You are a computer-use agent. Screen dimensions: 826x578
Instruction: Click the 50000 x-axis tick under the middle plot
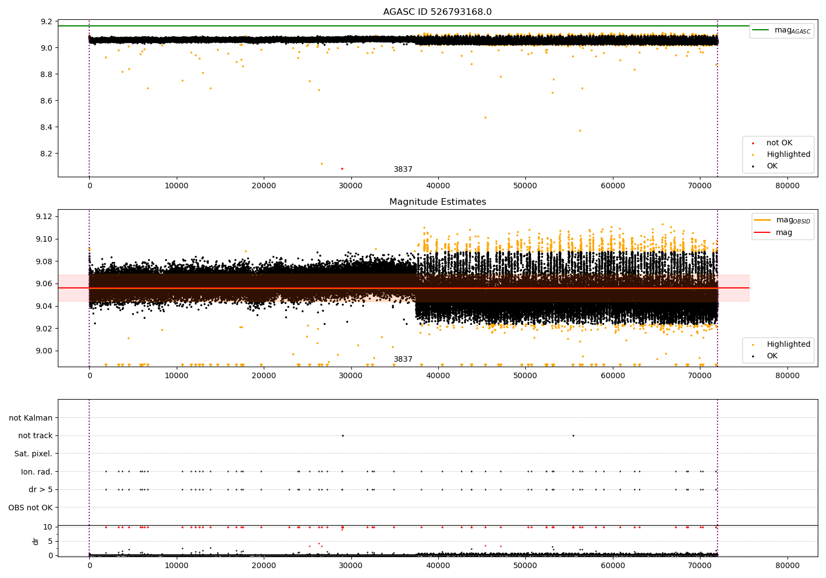click(525, 375)
